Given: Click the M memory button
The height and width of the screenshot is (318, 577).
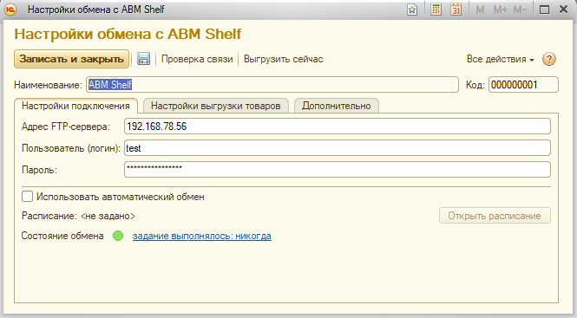Looking at the screenshot, I should point(480,10).
